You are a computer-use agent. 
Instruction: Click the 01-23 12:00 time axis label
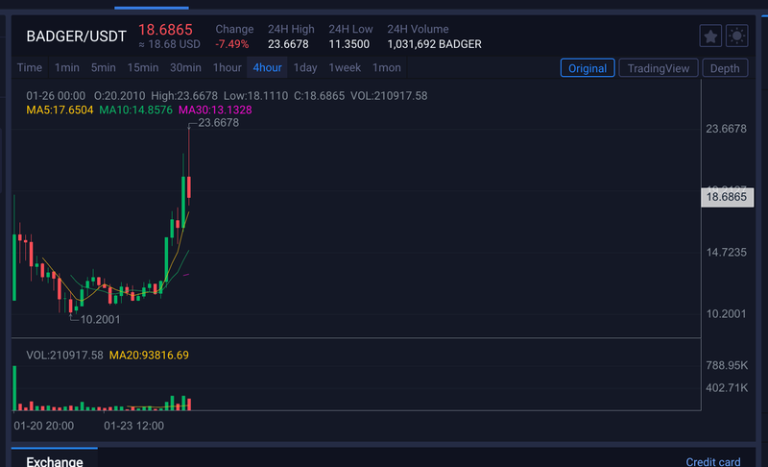pos(133,426)
